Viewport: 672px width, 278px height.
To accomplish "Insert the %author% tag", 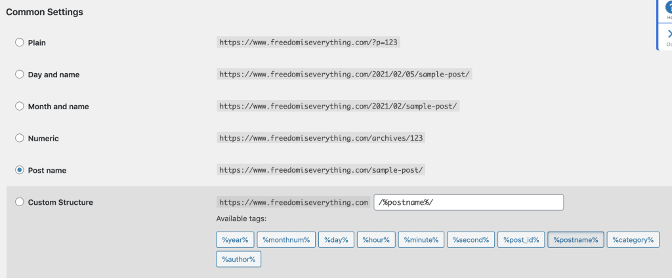I will tap(239, 259).
